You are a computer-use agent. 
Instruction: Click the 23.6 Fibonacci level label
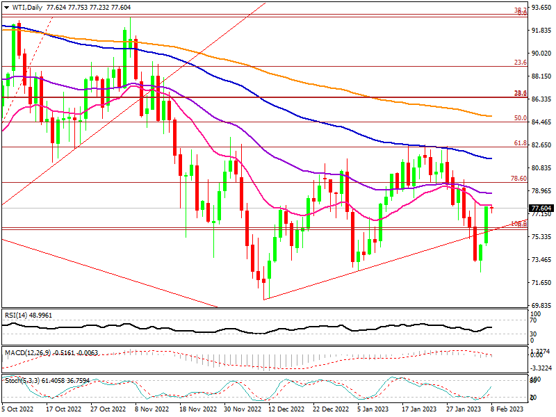[519, 63]
